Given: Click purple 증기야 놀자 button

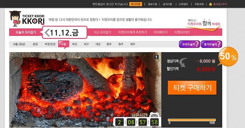Looking at the screenshot, I should pos(212,44).
